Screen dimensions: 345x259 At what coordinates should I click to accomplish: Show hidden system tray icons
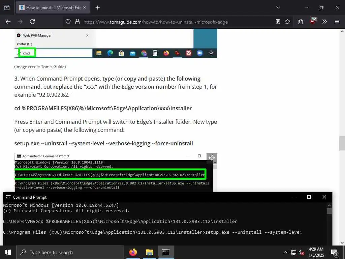[x=285, y=252]
